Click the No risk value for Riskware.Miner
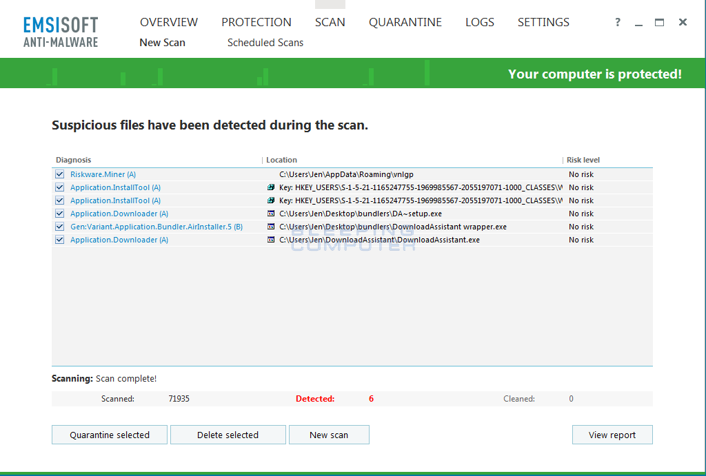706x476 pixels. pos(581,174)
